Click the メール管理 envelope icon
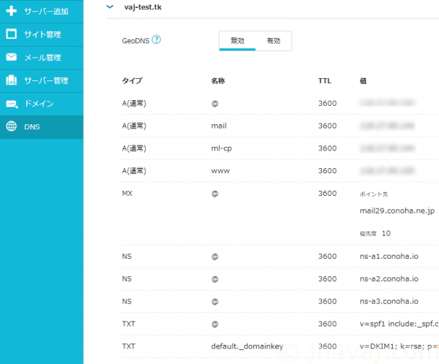 point(11,57)
